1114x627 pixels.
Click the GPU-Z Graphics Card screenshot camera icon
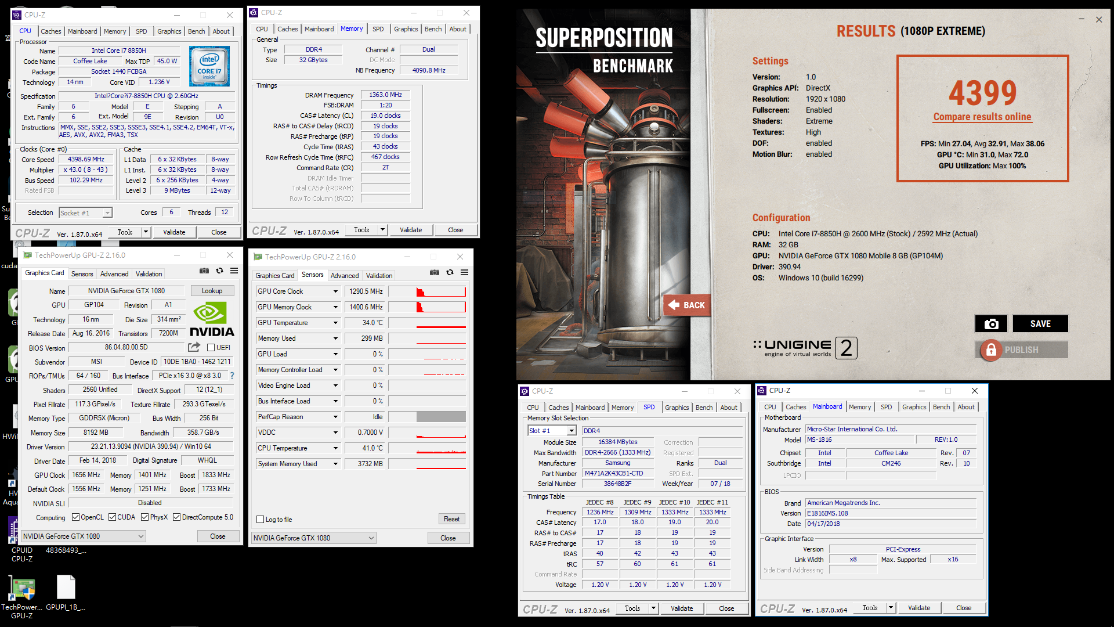tap(204, 271)
